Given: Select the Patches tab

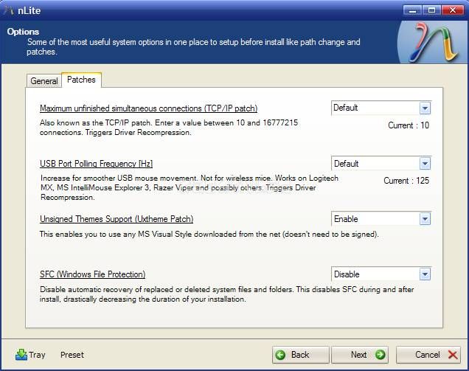Looking at the screenshot, I should 81,80.
